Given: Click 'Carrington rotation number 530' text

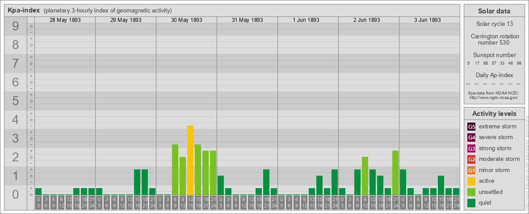Looking at the screenshot, I should [494, 39].
